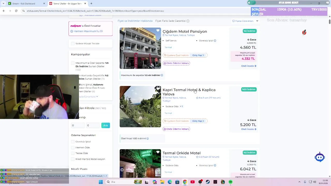The image size is (331, 186).
Task: Open info icon next to Ücretsiz İptal, Orkide Motel
Action: tap(215, 165)
